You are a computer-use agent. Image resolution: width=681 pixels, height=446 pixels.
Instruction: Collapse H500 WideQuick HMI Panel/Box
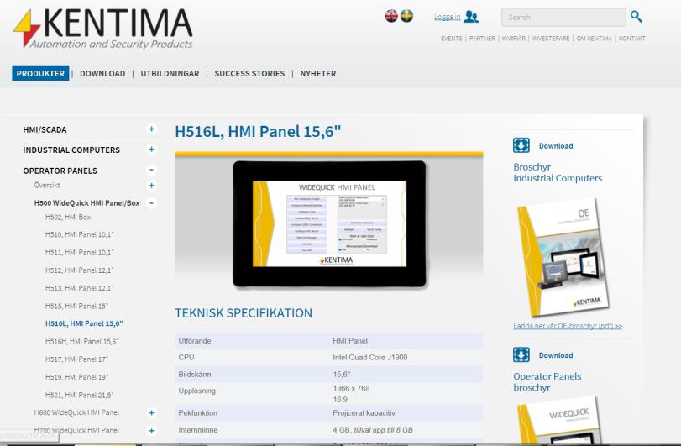click(x=151, y=202)
